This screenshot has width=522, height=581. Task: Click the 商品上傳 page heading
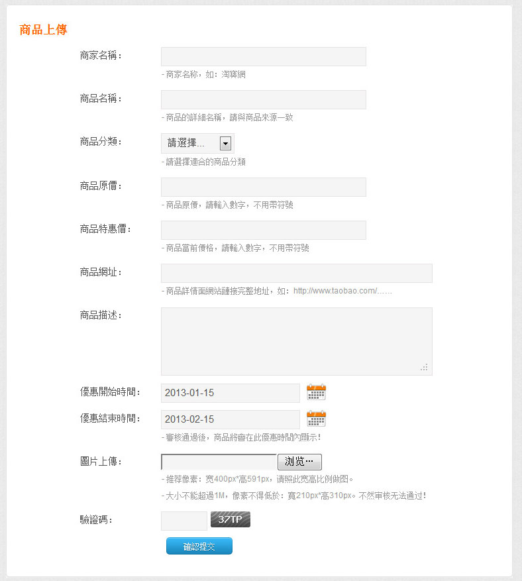click(44, 30)
